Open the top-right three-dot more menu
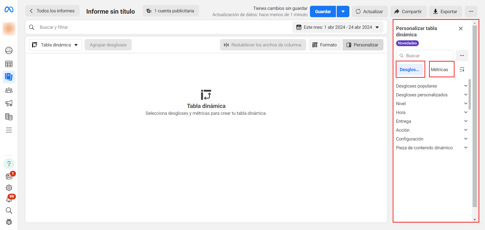Image resolution: width=485 pixels, height=230 pixels. pyautogui.click(x=471, y=11)
